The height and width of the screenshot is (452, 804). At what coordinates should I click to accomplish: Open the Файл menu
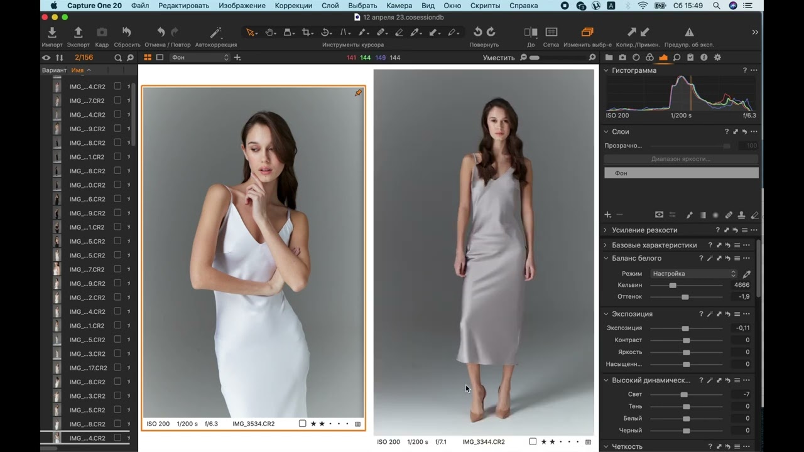(x=140, y=6)
